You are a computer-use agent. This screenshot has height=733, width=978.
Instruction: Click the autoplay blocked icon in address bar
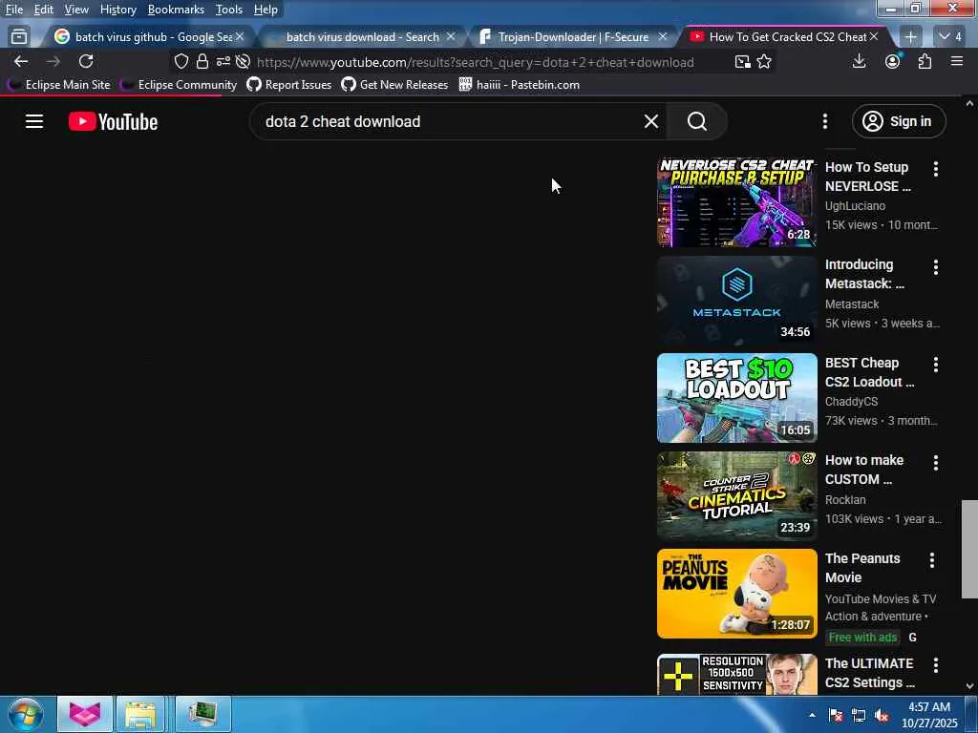[x=244, y=61]
